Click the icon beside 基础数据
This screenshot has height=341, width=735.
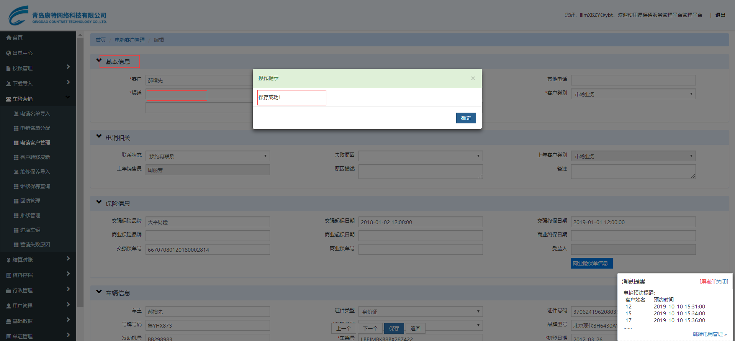click(8, 321)
